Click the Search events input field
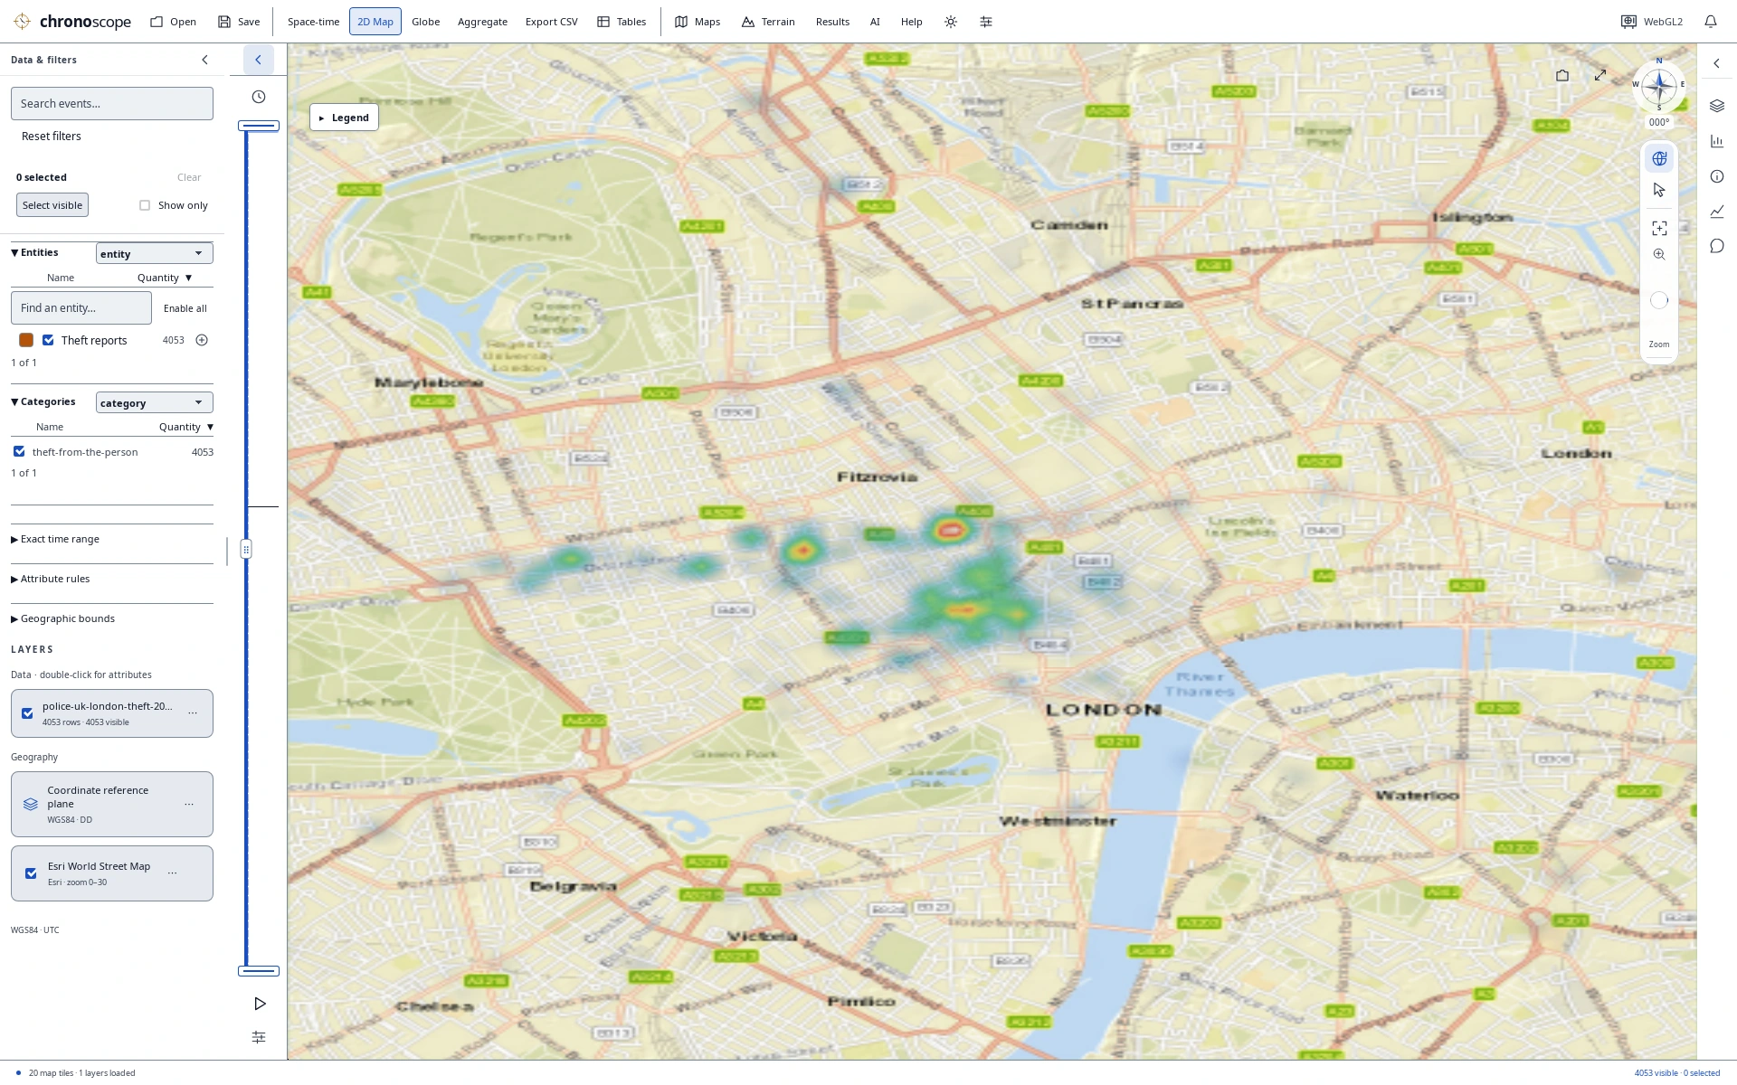Screen dimensions: 1737x1085 click(x=112, y=103)
